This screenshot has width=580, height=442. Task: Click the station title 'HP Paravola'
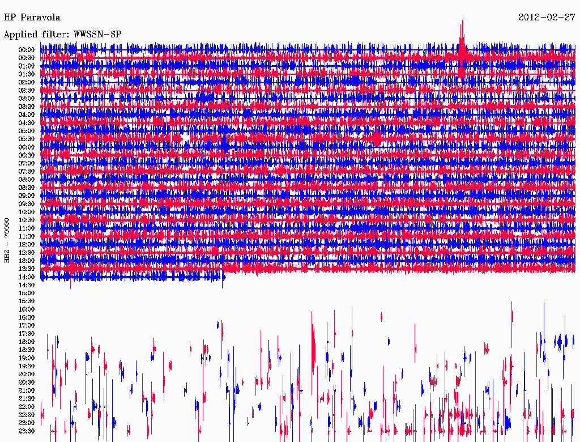pyautogui.click(x=32, y=18)
